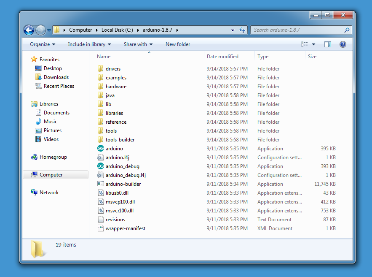Select the arduino_debug application icon

[101, 166]
